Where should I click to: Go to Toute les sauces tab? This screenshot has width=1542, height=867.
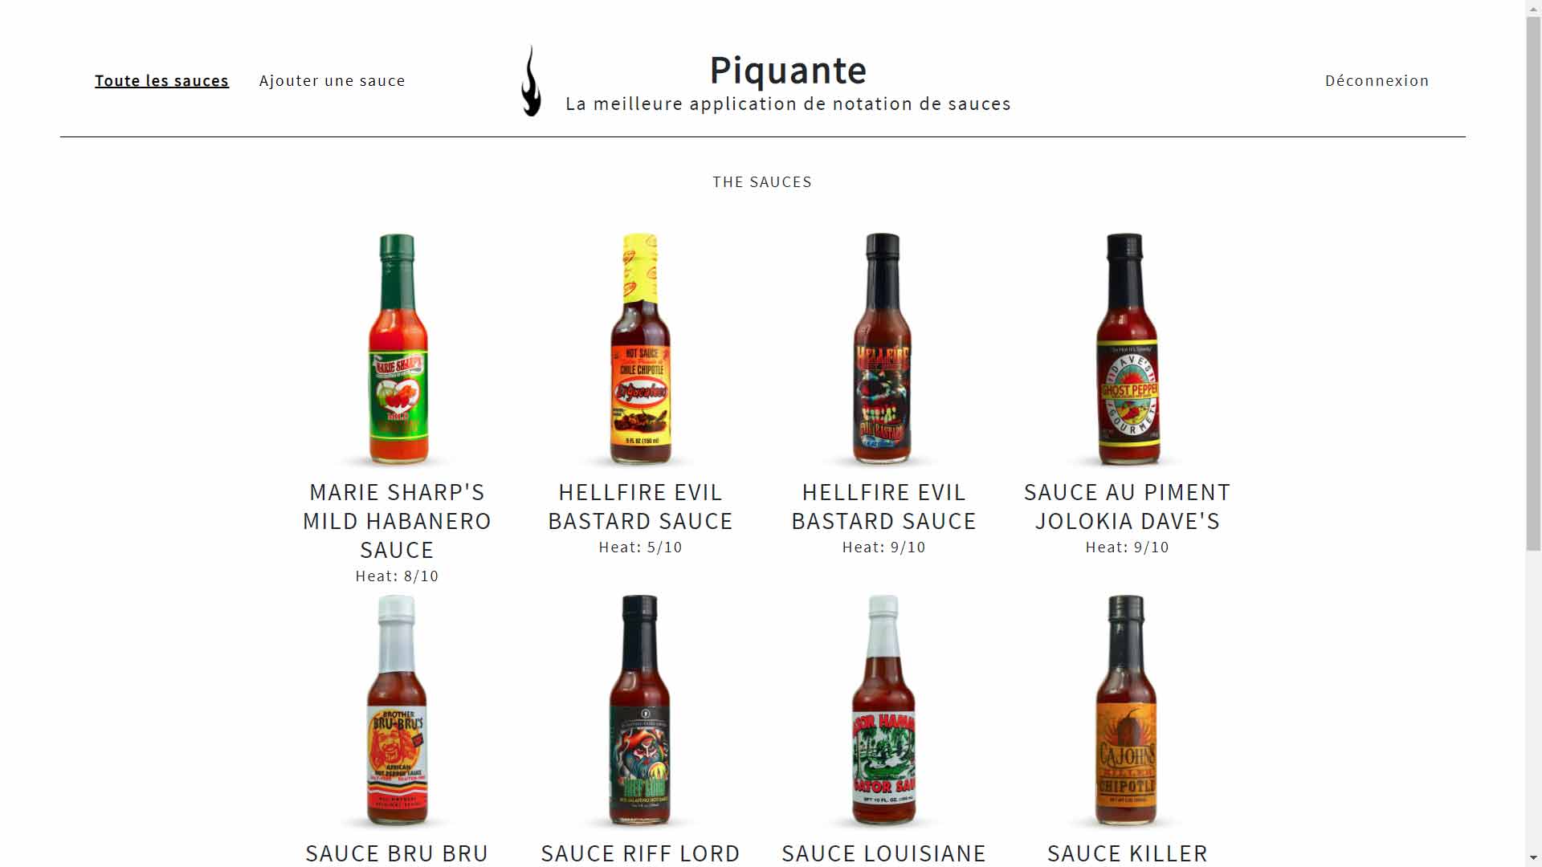161,80
